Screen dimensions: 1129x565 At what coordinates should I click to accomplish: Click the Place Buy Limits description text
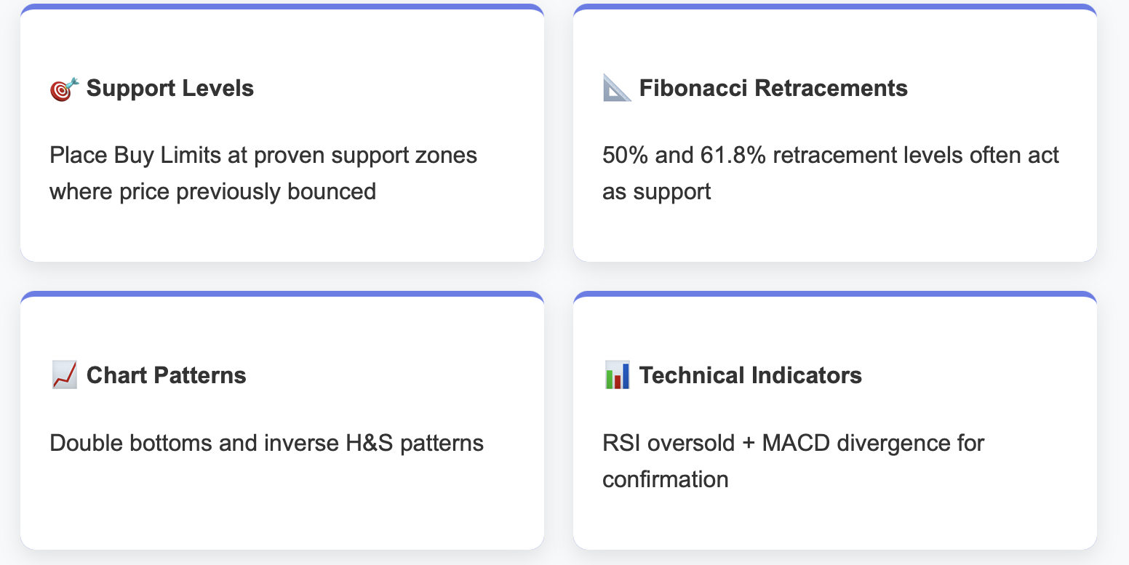click(263, 173)
